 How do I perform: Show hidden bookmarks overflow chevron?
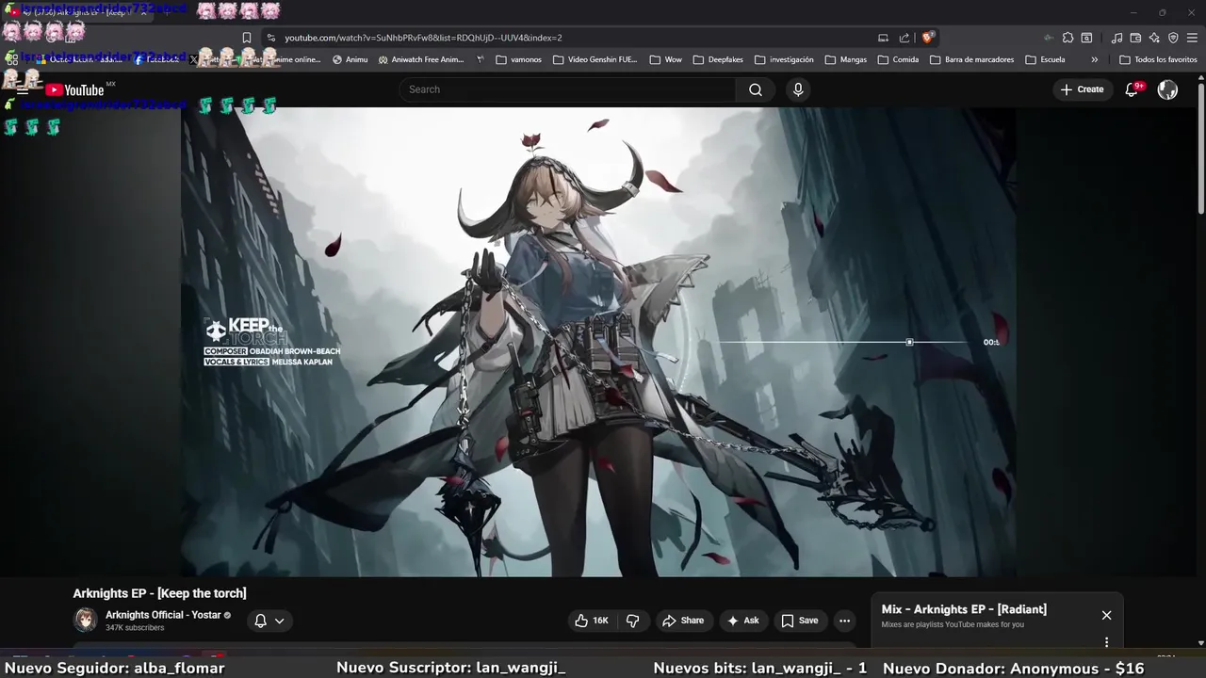[1094, 59]
